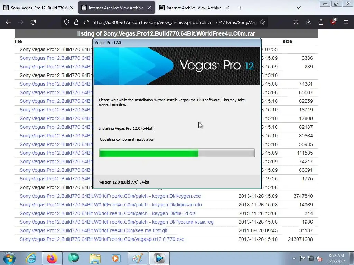Screen dimensions: 354x265
Task: Show hidden system tray icons
Action: pos(294,258)
